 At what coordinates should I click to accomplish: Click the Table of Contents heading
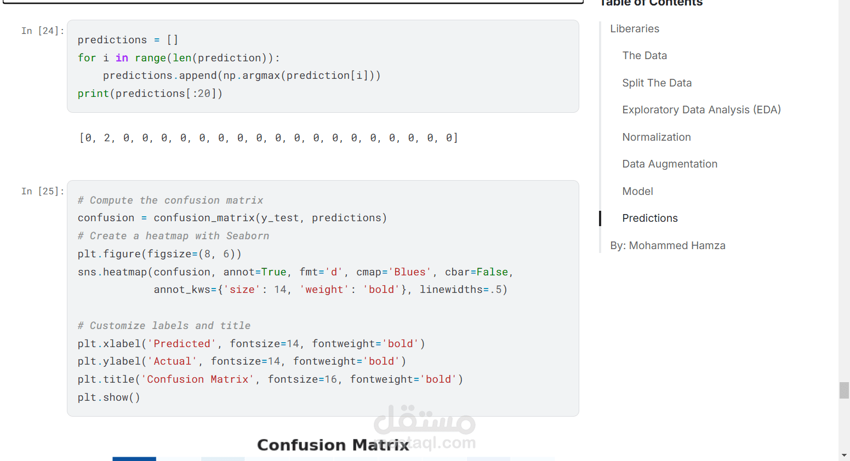click(651, 3)
